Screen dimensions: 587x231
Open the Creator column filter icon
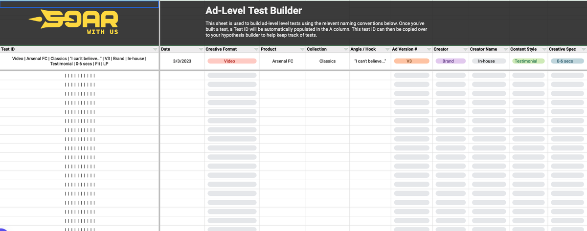pyautogui.click(x=465, y=49)
